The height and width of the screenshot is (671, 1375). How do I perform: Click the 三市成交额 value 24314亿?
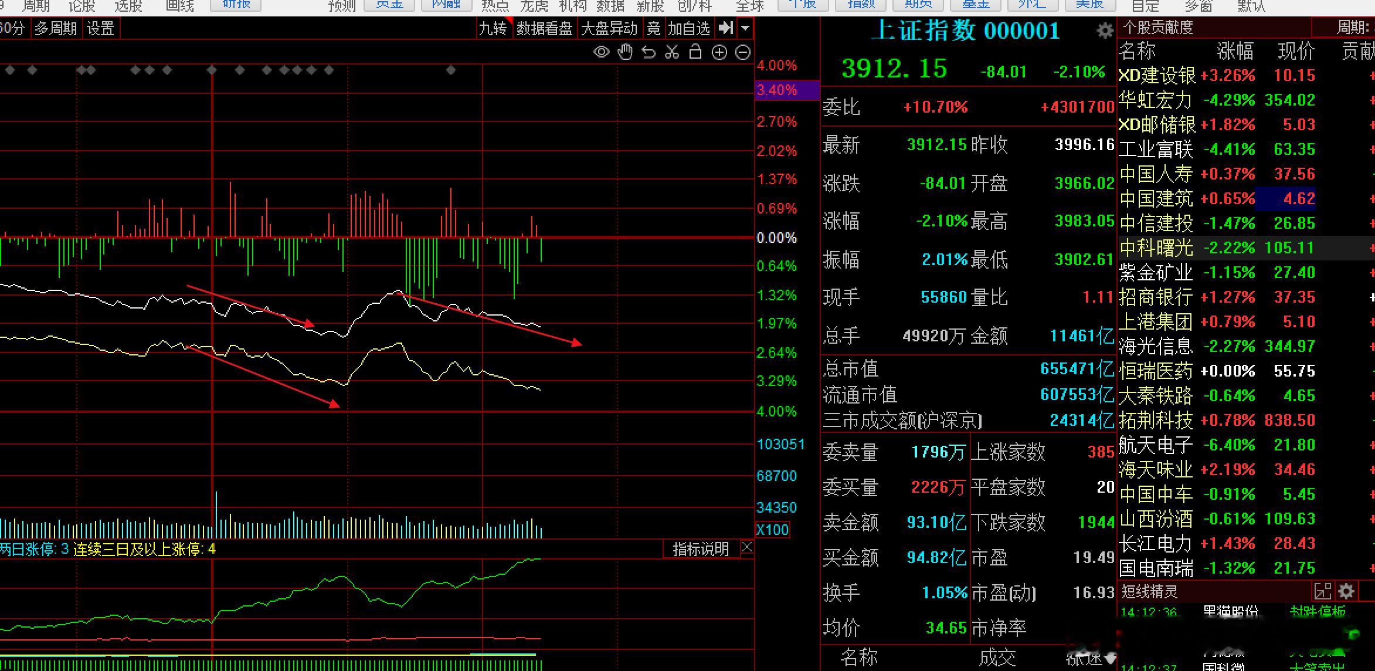[x=1081, y=421]
